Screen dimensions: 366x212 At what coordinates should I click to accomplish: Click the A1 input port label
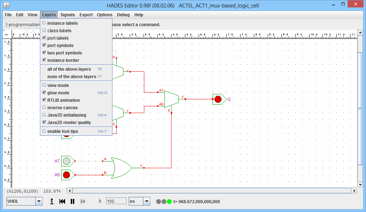(x=161, y=90)
